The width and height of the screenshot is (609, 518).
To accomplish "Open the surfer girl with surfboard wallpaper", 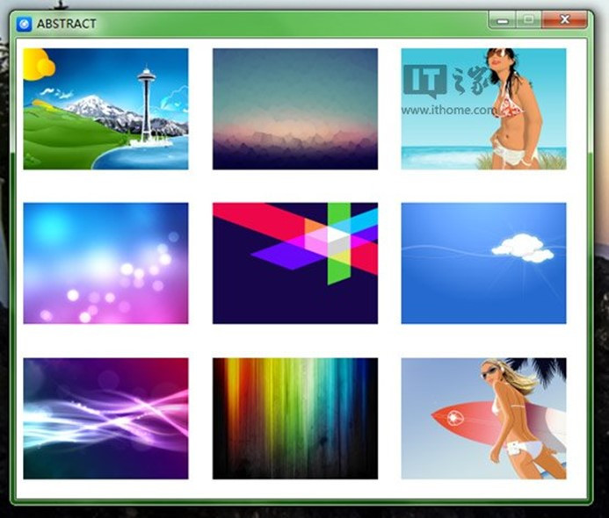I will pos(483,418).
